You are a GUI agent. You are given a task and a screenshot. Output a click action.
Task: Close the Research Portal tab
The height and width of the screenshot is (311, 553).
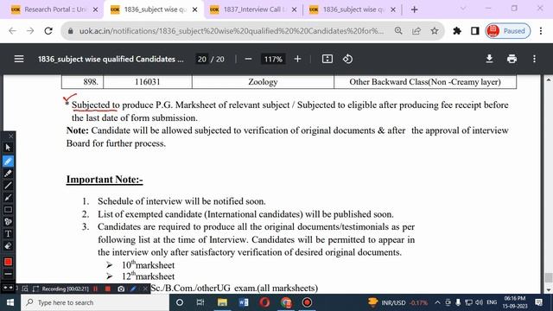pyautogui.click(x=95, y=10)
